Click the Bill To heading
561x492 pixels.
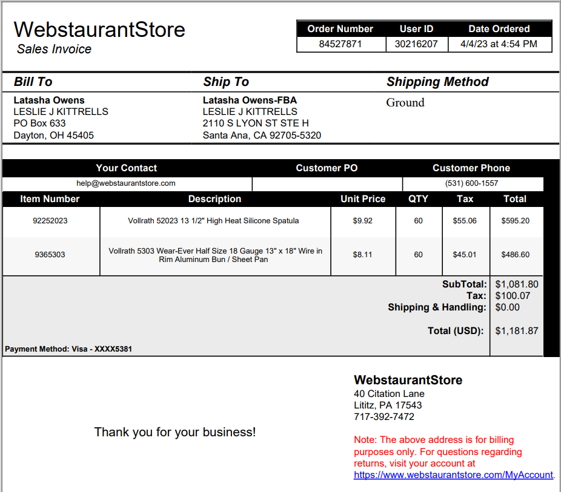33,82
